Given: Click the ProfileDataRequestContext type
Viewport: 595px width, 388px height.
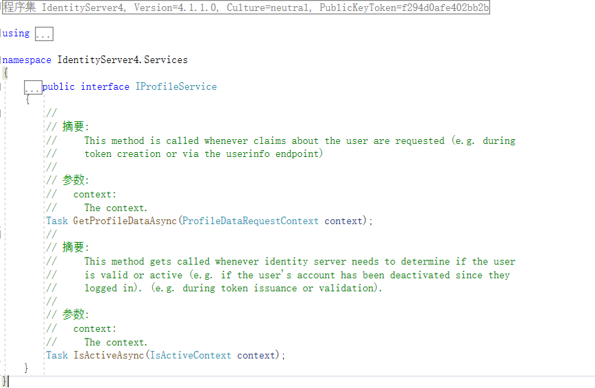Looking at the screenshot, I should click(250, 221).
